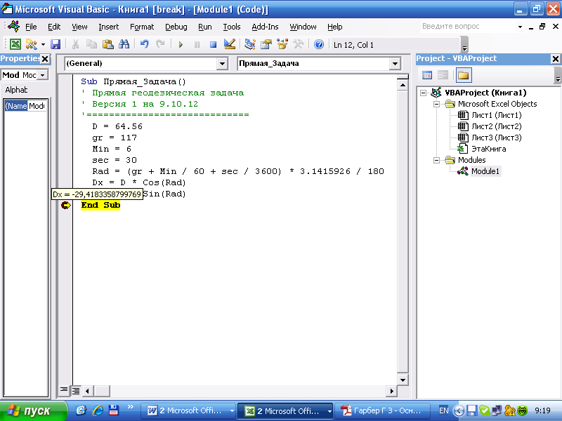Image resolution: width=562 pixels, height=421 pixels.
Task: Open the Debug menu
Action: click(176, 27)
